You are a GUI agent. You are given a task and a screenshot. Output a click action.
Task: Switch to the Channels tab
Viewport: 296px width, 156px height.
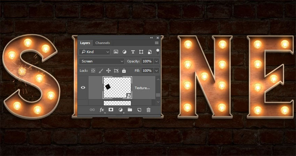(x=103, y=43)
